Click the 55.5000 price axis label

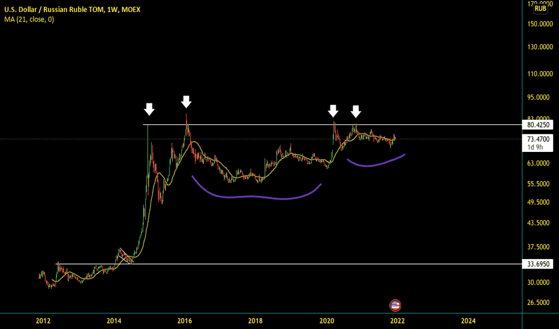tap(538, 184)
